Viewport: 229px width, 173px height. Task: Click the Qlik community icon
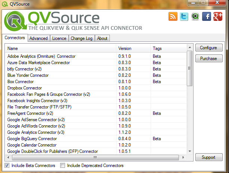pyautogui.click(x=195, y=16)
